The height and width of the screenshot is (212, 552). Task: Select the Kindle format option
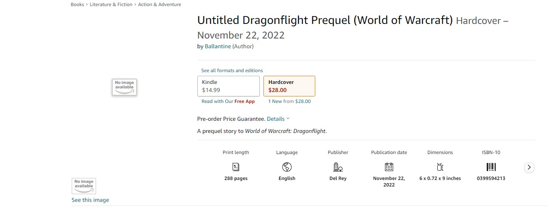(x=229, y=86)
